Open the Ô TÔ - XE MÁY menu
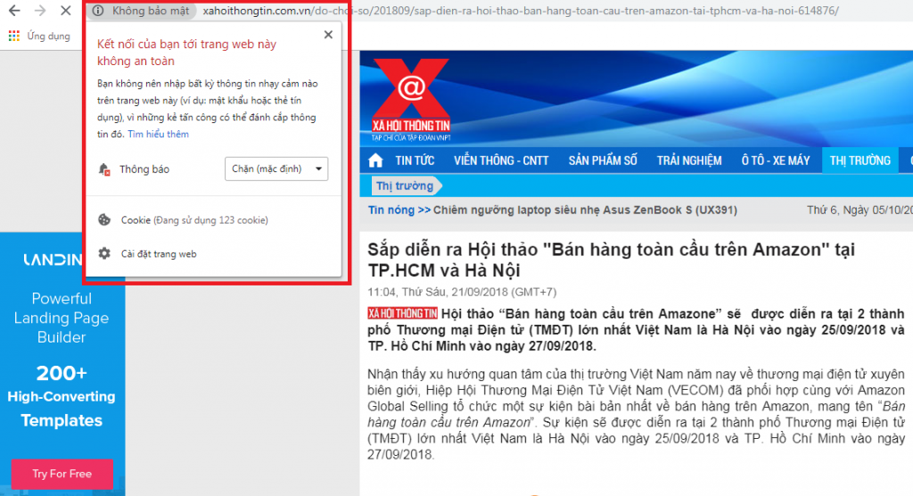 click(x=776, y=161)
